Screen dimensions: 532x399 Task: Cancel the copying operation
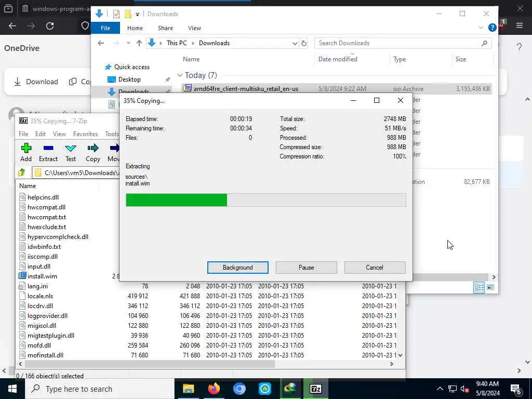(374, 268)
